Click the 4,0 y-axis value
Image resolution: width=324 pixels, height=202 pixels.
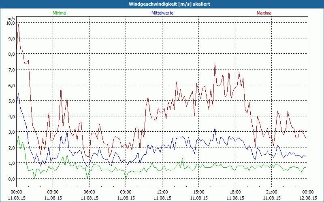coord(12,116)
